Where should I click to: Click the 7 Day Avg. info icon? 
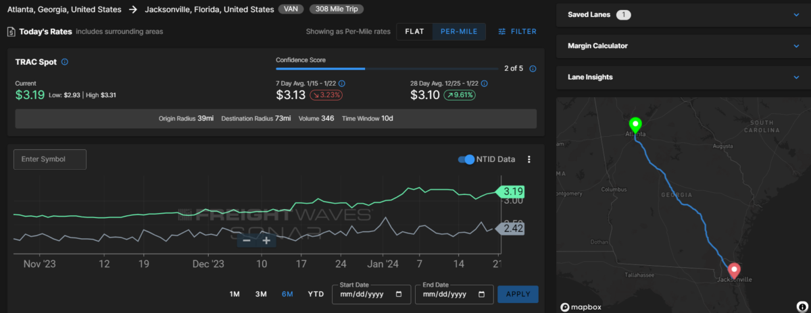[341, 84]
